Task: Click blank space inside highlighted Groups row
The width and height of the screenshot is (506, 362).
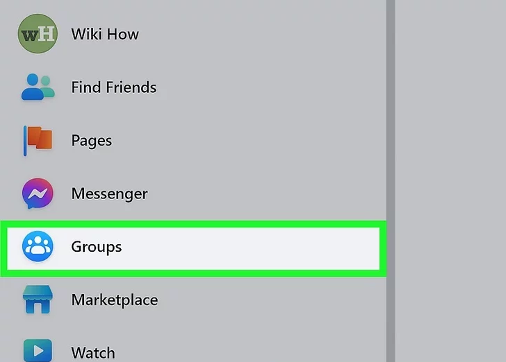Action: [264, 247]
